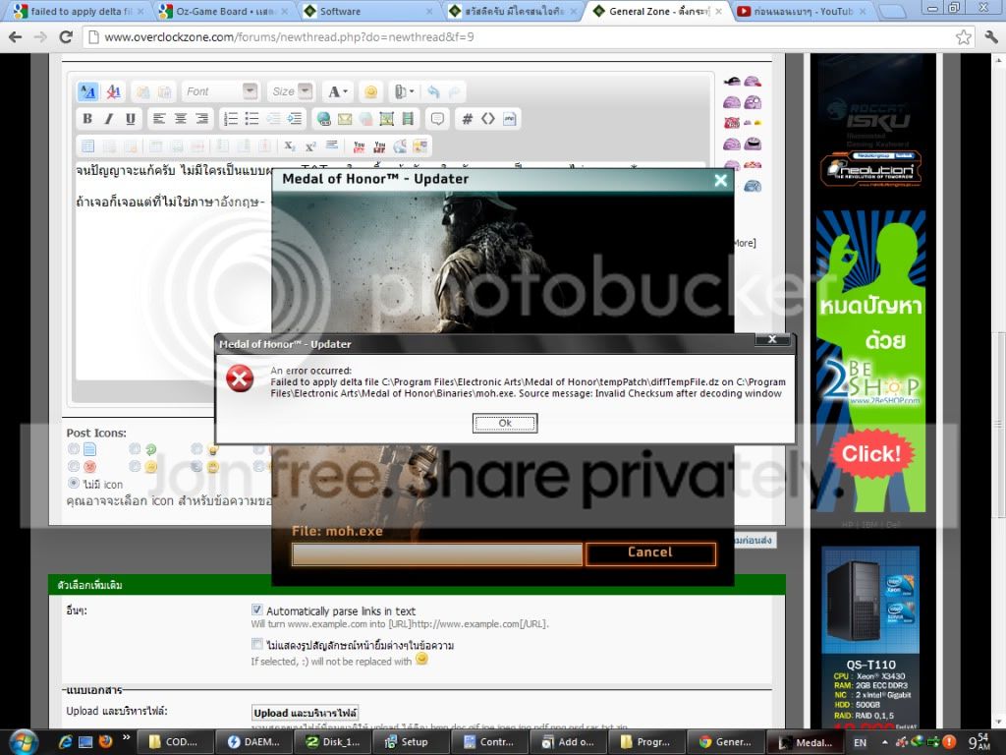Apply underline formatting in the editor

tap(131, 119)
